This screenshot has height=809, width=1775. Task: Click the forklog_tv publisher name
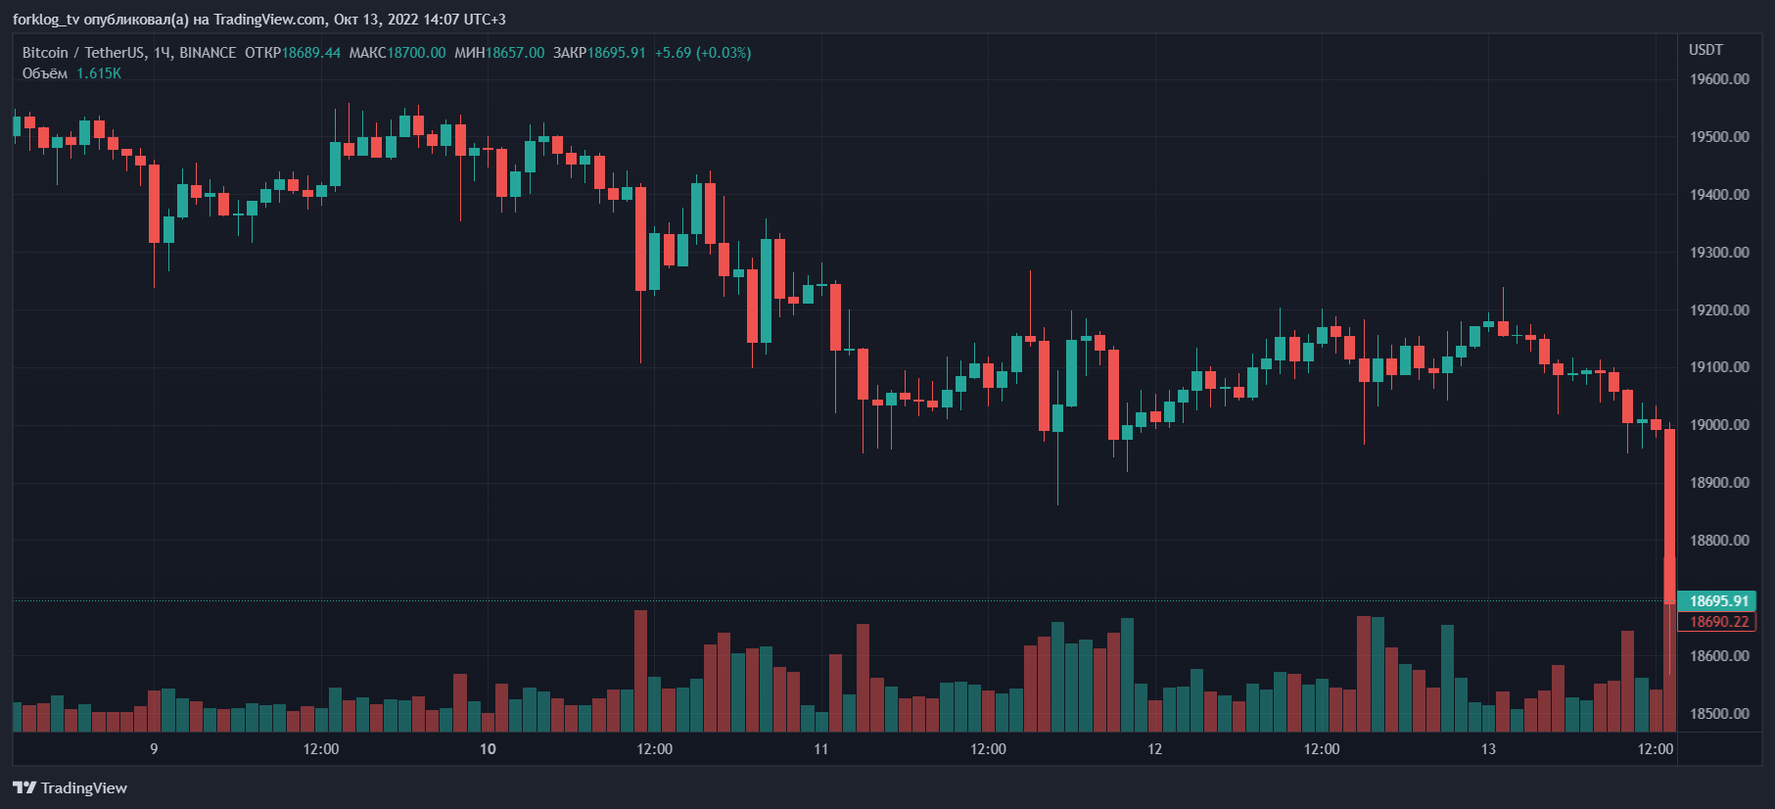coord(45,20)
